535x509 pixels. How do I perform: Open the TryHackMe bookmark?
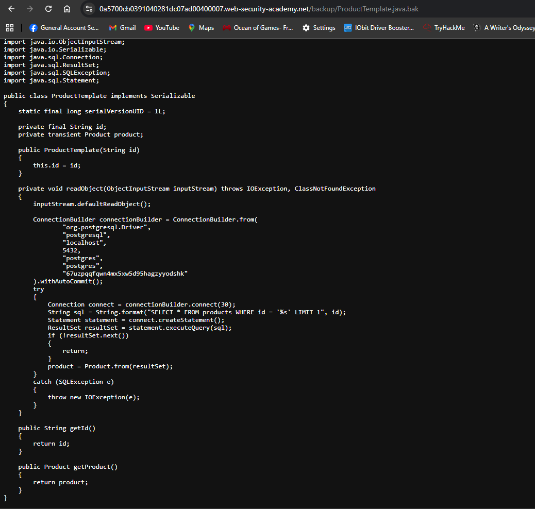pyautogui.click(x=444, y=28)
